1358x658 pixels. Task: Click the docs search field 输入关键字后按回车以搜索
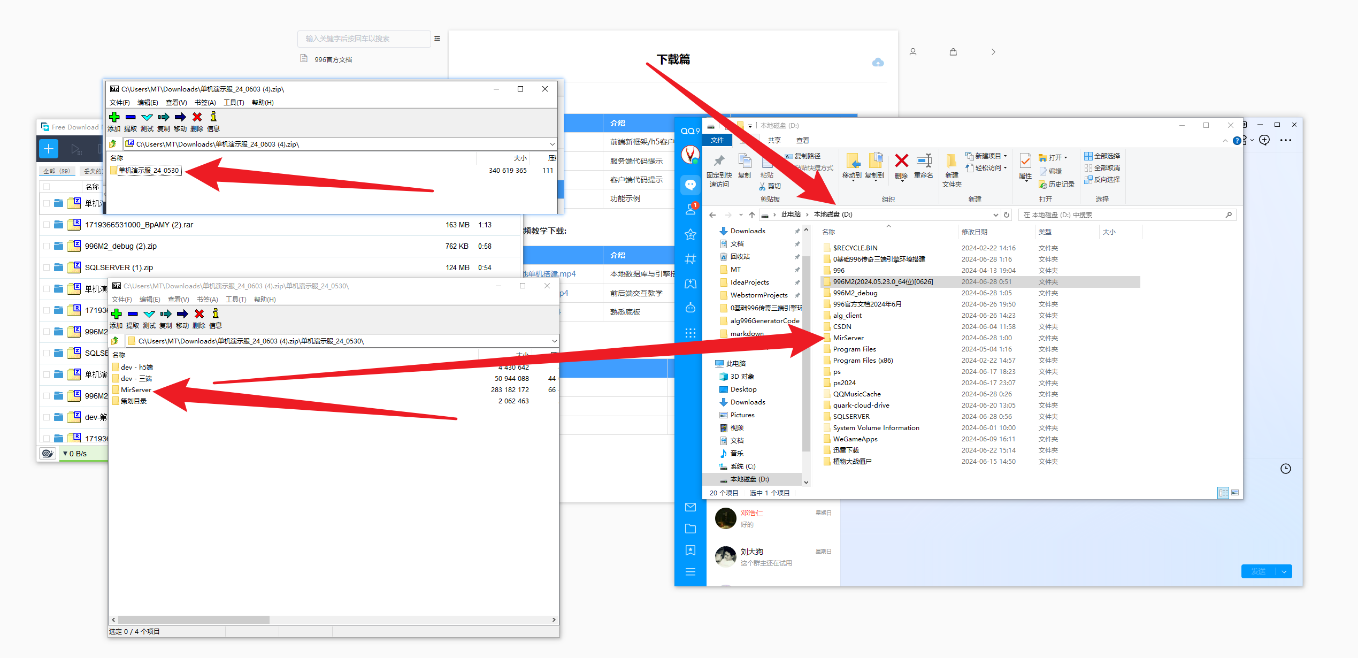(x=364, y=39)
